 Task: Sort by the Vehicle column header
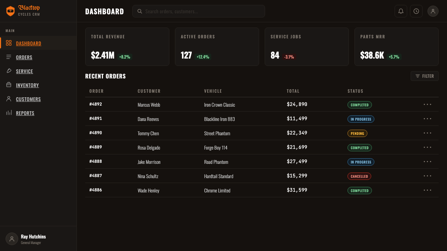tap(213, 91)
